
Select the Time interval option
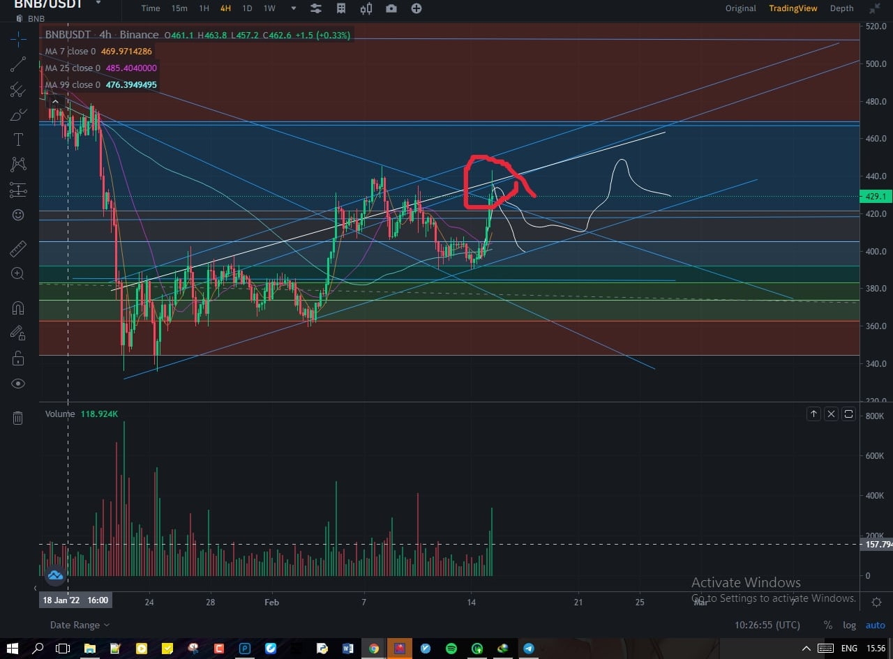tap(151, 8)
